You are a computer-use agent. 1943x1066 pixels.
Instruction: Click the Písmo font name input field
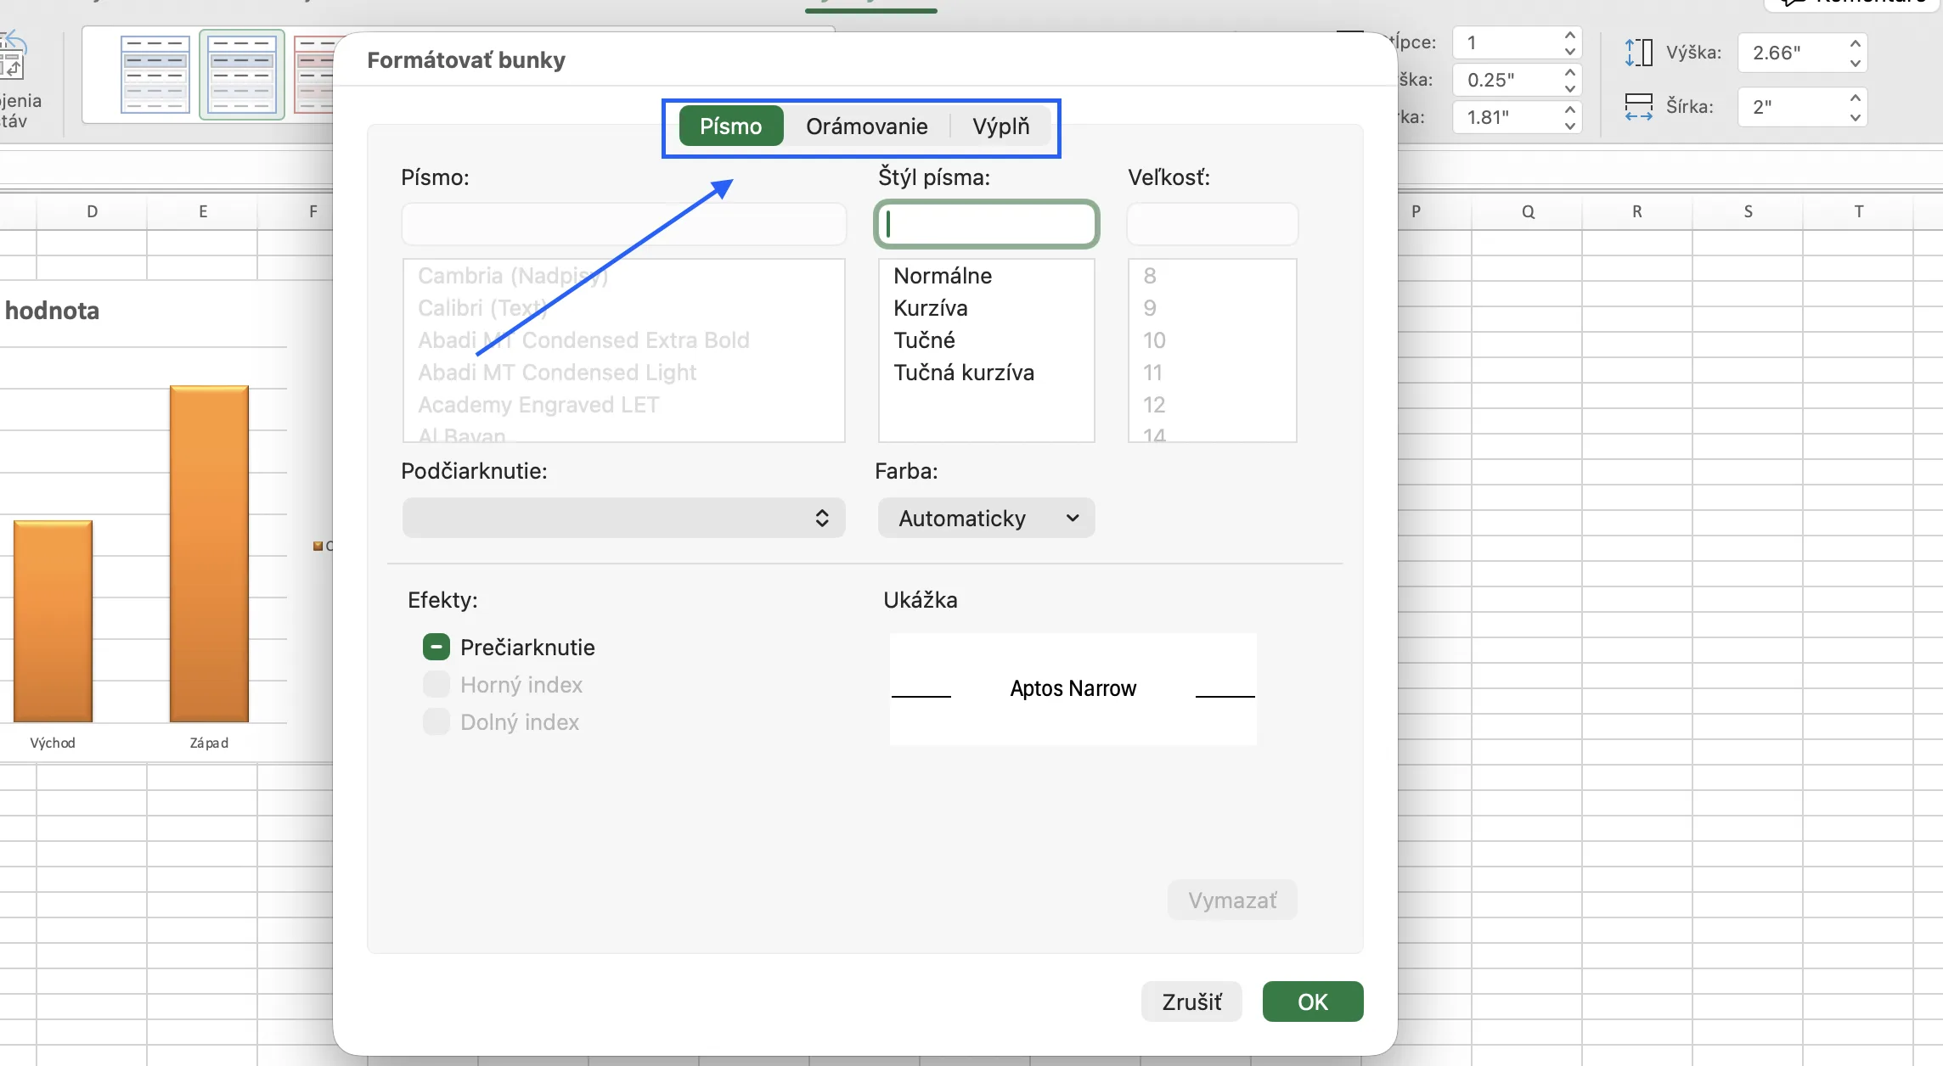623,224
